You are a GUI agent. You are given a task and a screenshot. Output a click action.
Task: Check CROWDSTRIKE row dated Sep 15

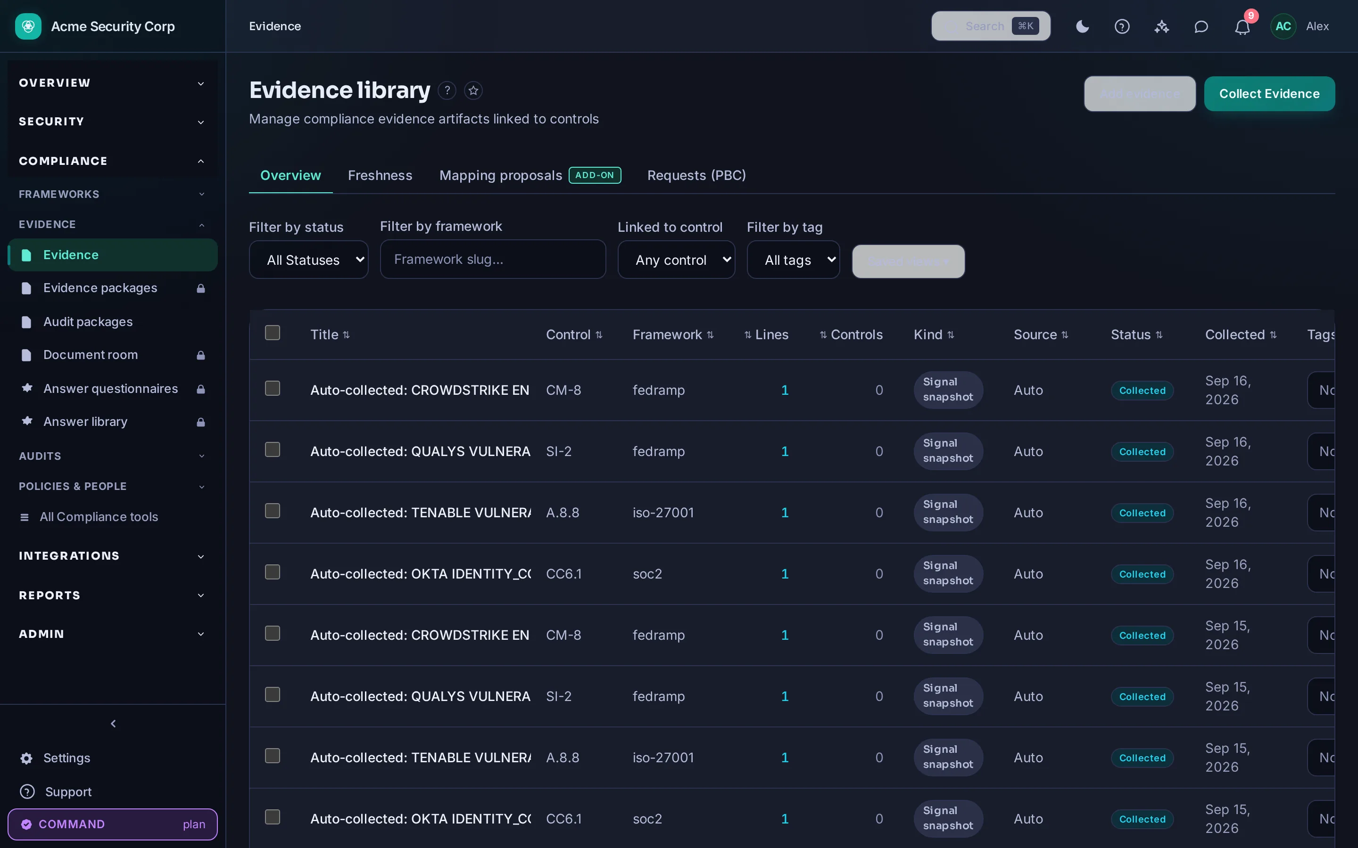tap(272, 633)
